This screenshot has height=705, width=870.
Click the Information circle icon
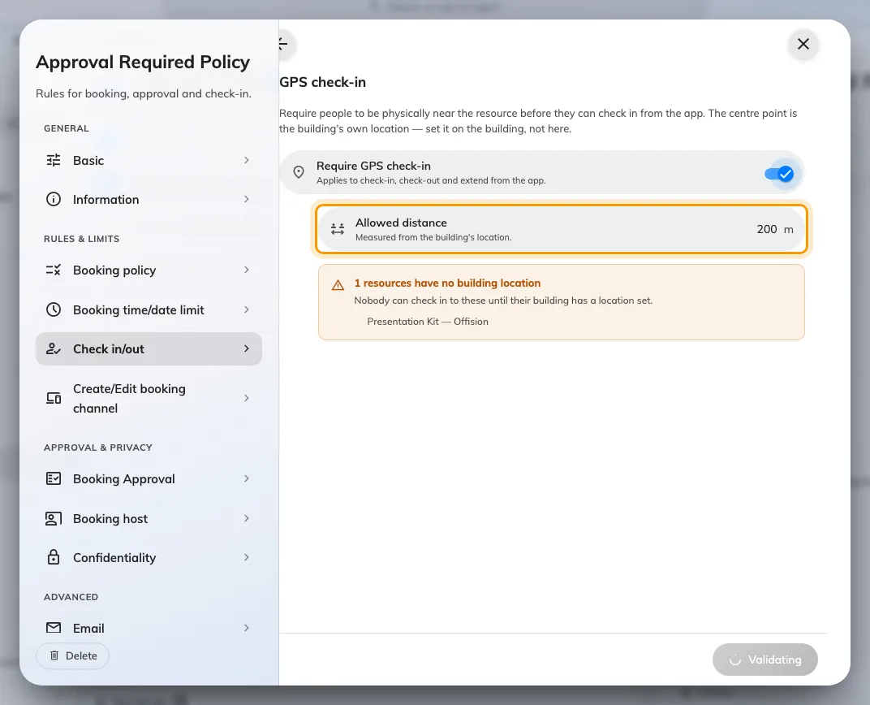[x=54, y=199]
